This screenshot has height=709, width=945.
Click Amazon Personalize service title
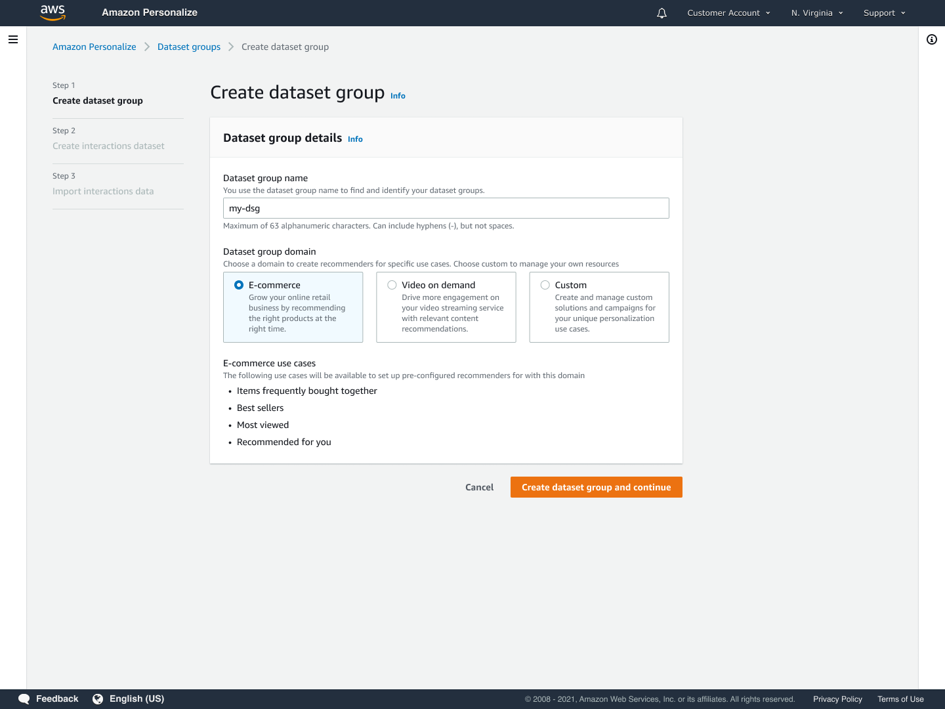[x=150, y=12]
